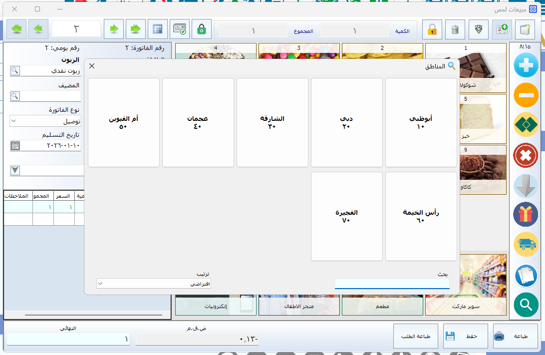Click the بحث search input field

392,284
